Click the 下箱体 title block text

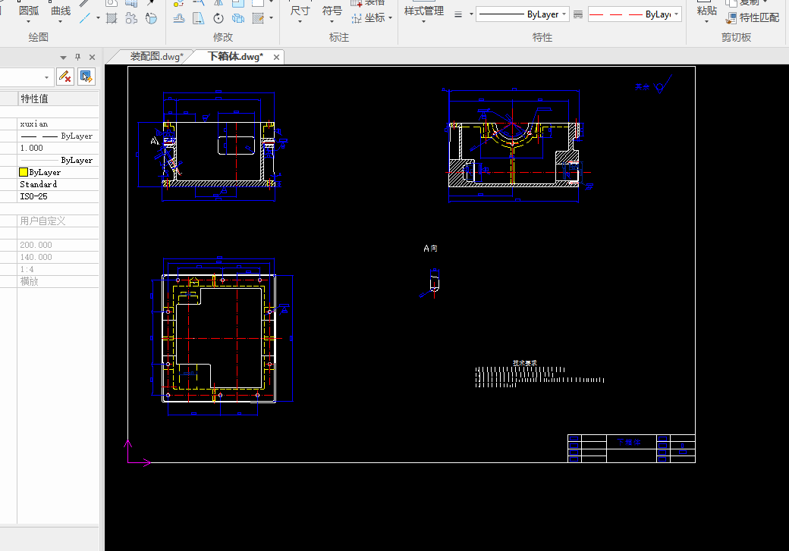click(x=629, y=442)
